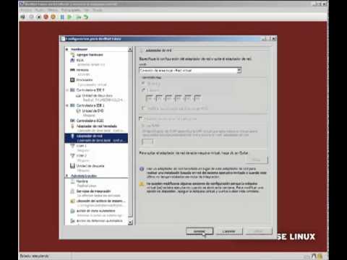Click the settings list scrollbar up arrow
This screenshot has width=347, height=260.
[130, 49]
